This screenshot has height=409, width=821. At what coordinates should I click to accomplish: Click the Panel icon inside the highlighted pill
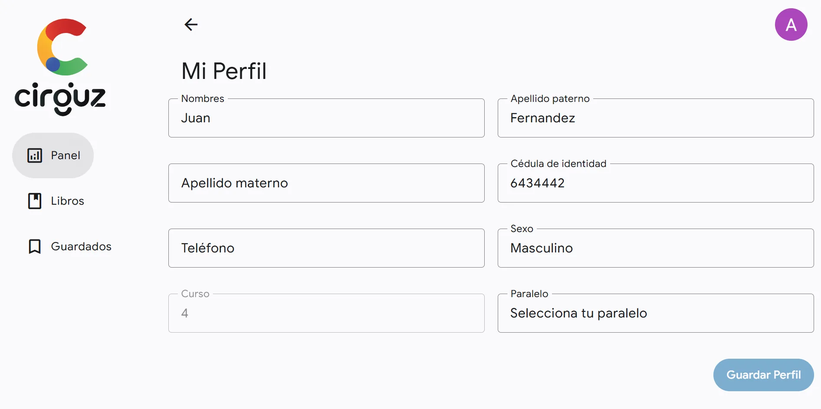pos(35,155)
